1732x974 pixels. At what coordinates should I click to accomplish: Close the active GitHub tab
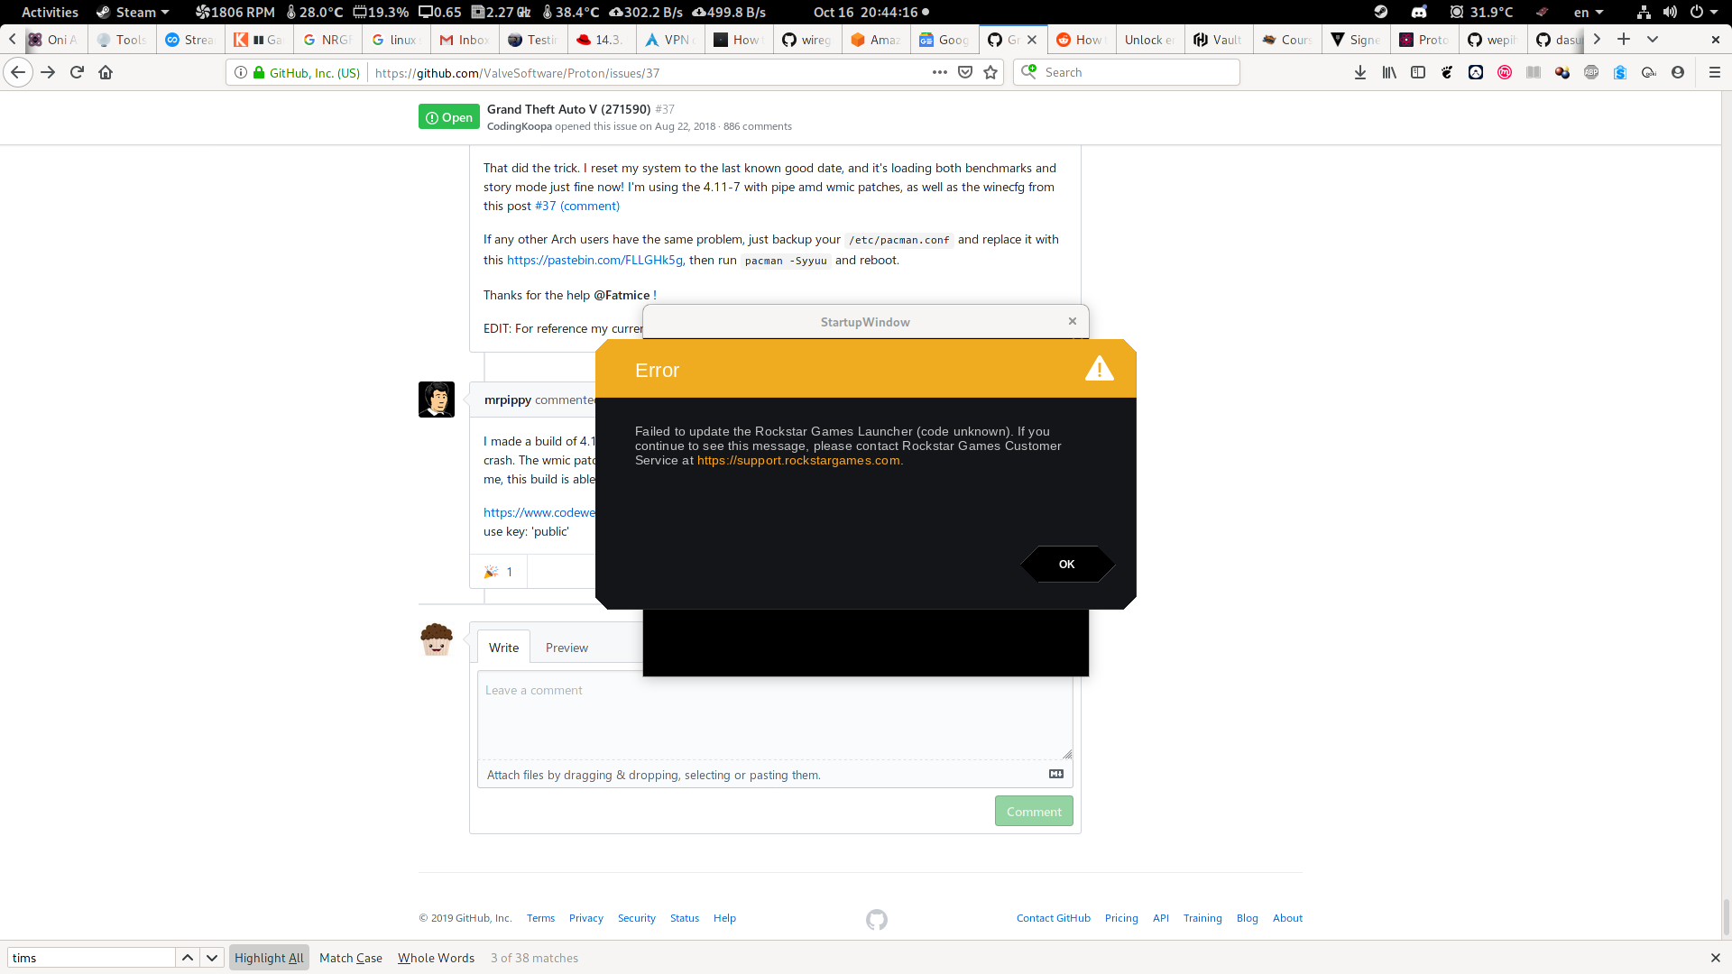(x=1032, y=40)
